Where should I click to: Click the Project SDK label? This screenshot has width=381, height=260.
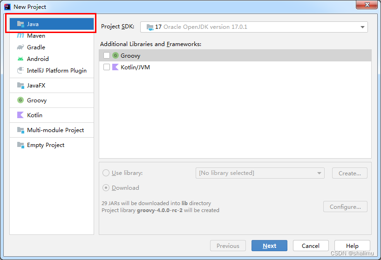pyautogui.click(x=117, y=27)
